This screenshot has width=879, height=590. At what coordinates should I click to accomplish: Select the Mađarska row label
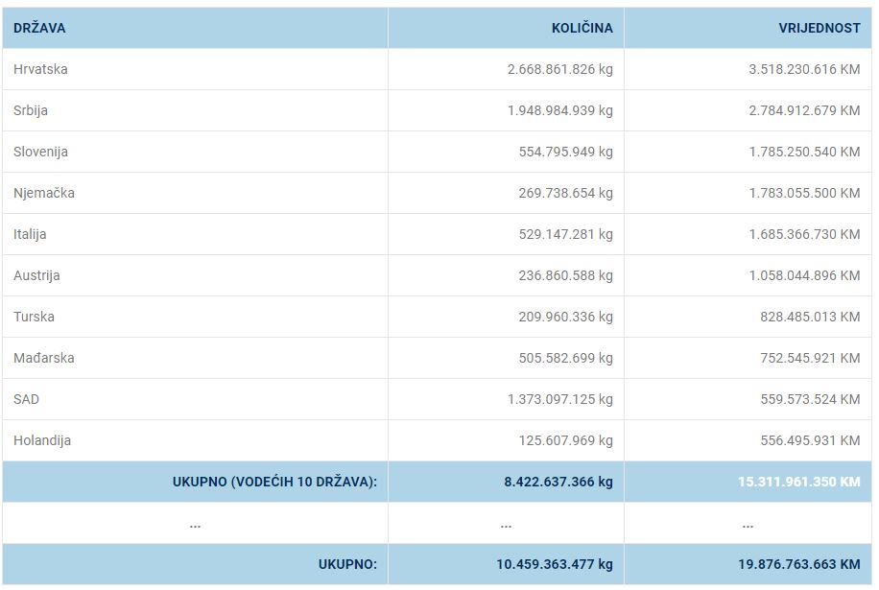tap(44, 358)
